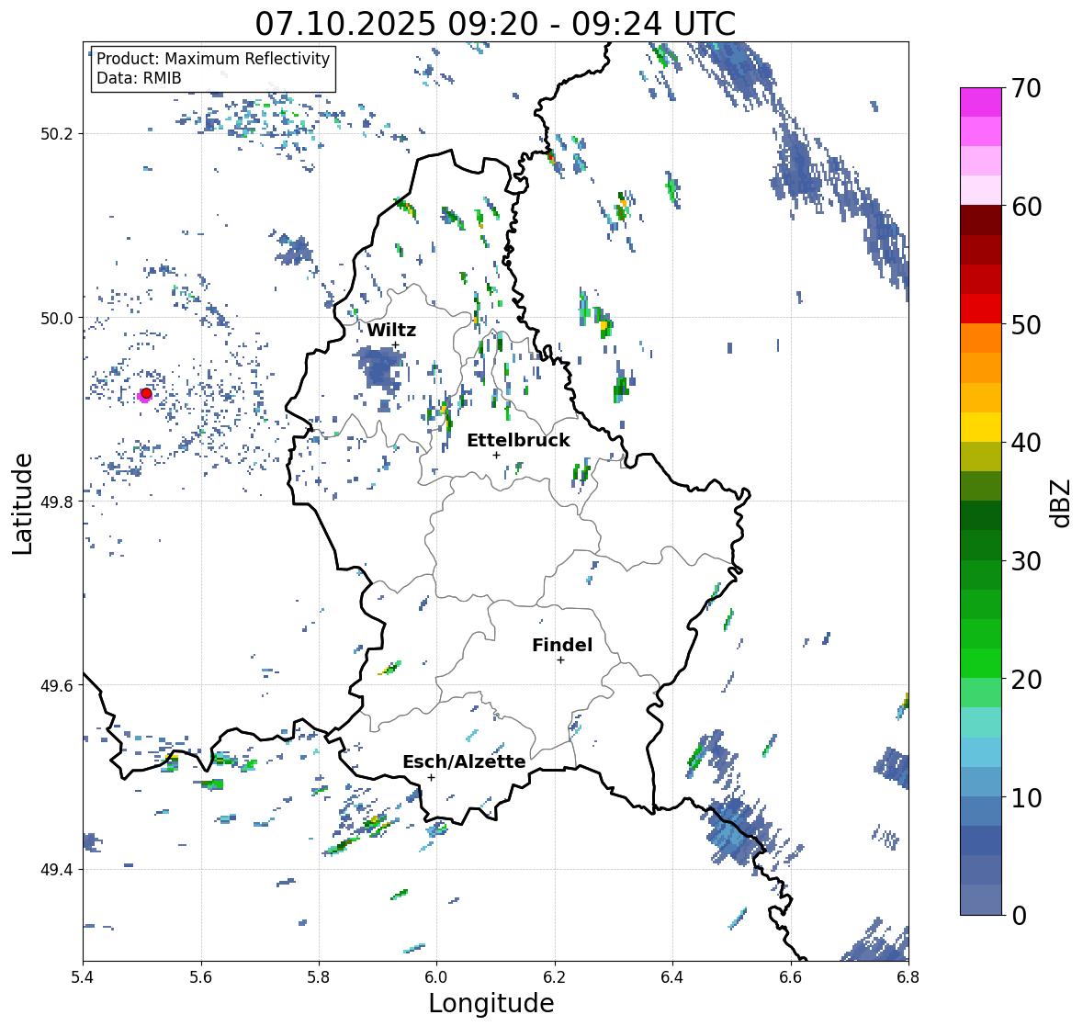Click the colorbar tick label 40

[1026, 443]
